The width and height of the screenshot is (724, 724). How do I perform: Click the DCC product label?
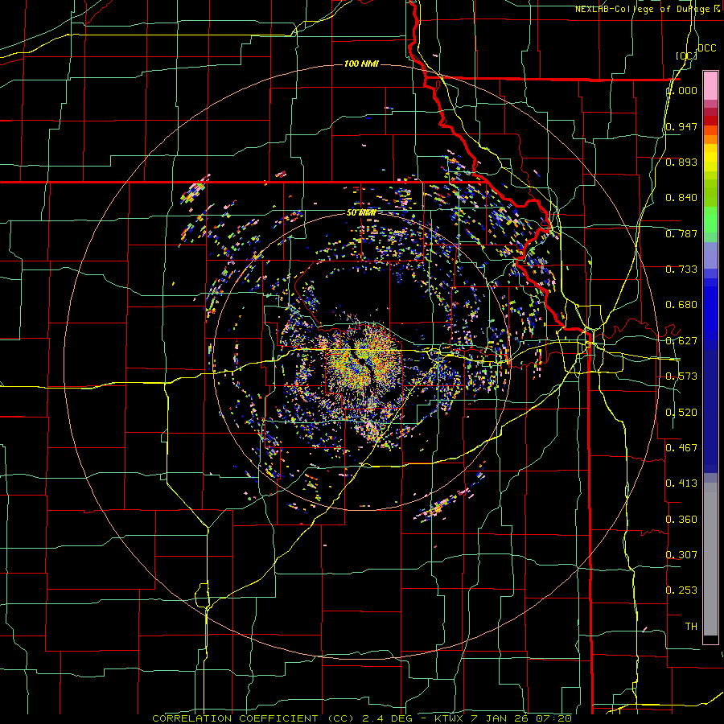(707, 48)
